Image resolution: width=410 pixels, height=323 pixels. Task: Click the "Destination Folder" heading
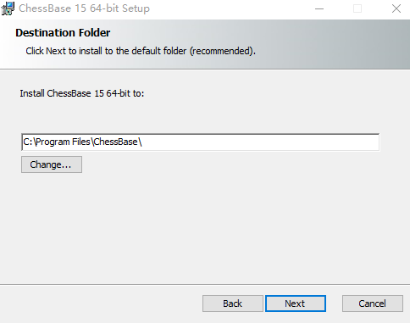(x=63, y=33)
